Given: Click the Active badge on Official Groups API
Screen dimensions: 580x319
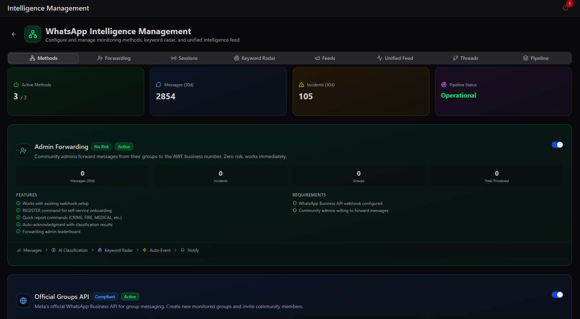Looking at the screenshot, I should [x=130, y=297].
